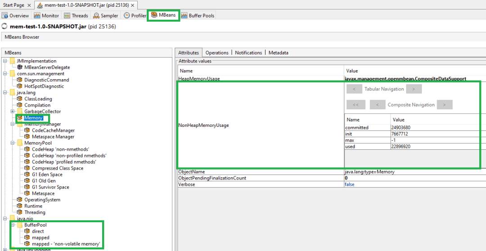Select mapped 'non-volatile memory' bean icon
Viewport: 486px width, 251px height.
coord(27,244)
